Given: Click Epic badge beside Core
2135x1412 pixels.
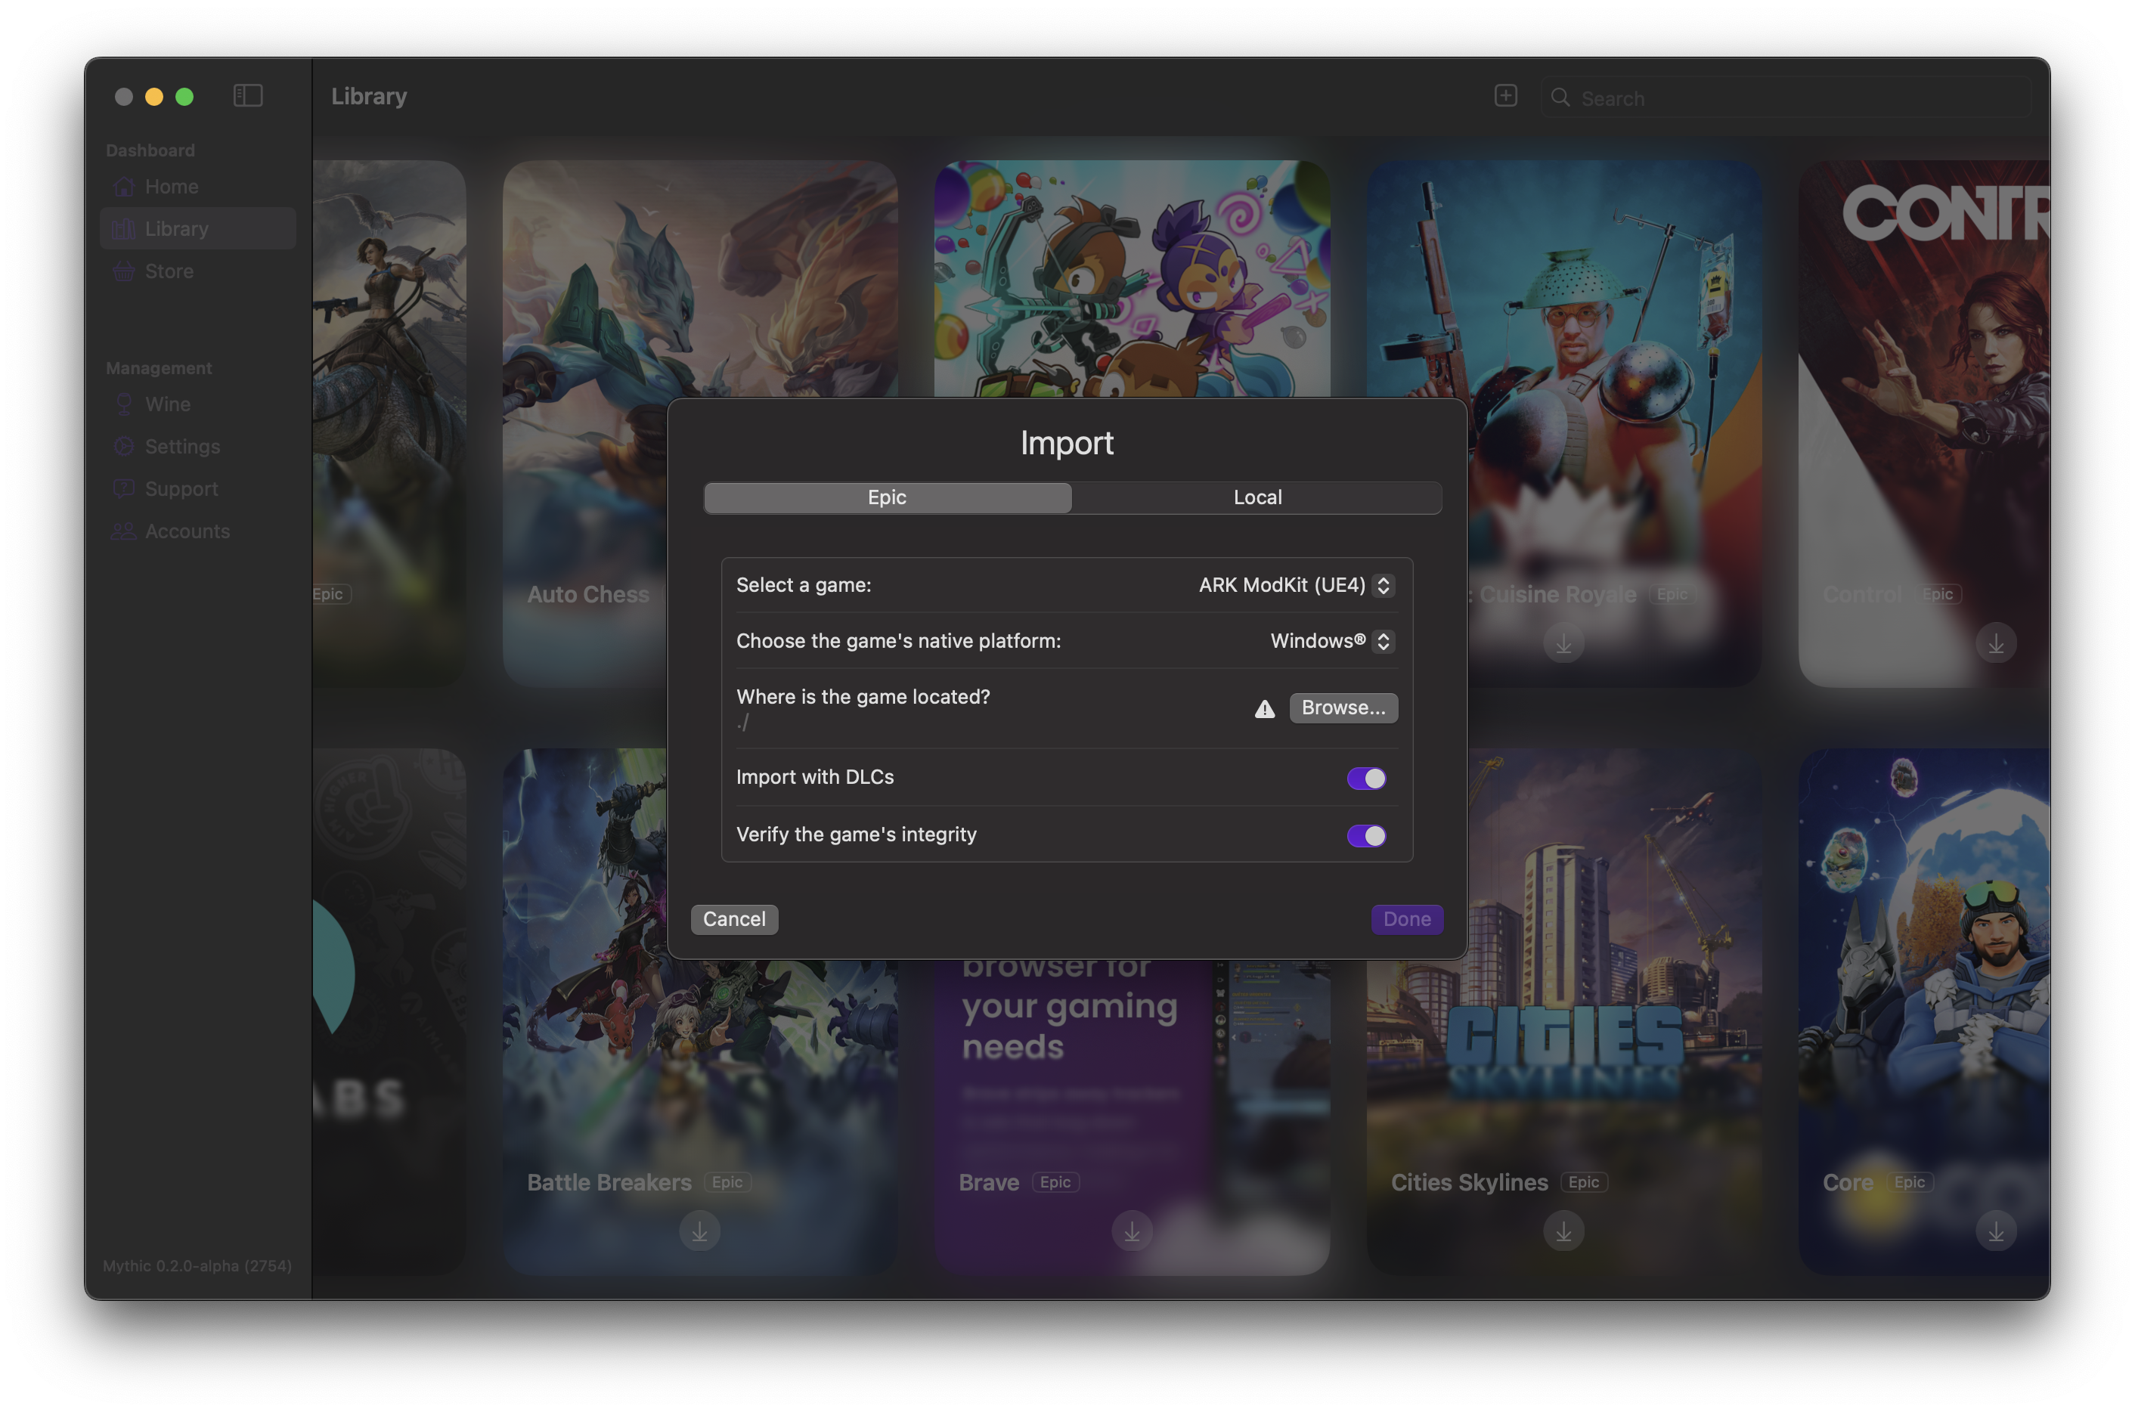Looking at the screenshot, I should (1908, 1182).
